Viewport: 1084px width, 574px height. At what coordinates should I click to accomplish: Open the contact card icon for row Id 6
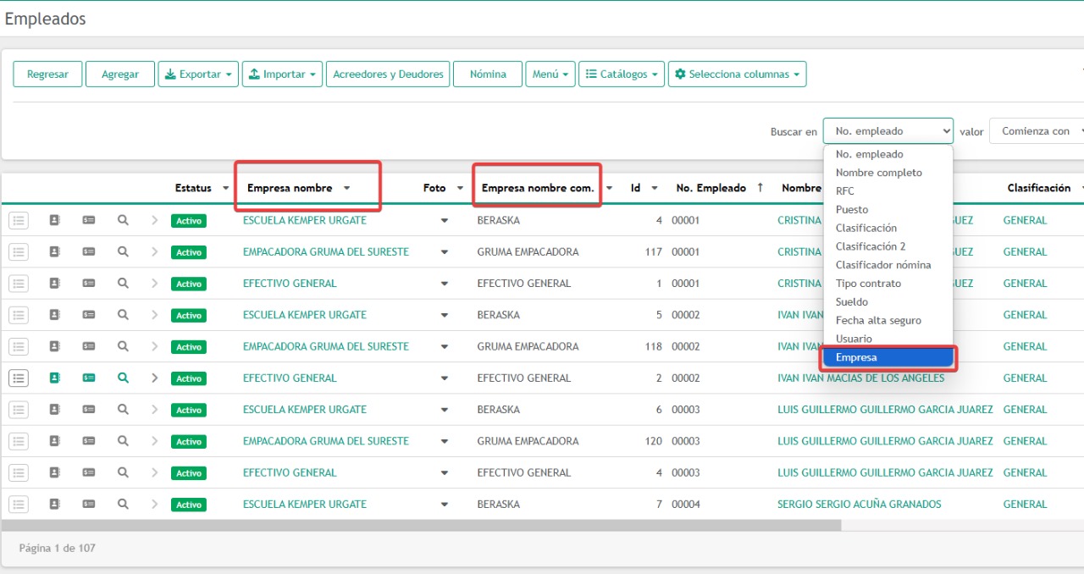(54, 410)
